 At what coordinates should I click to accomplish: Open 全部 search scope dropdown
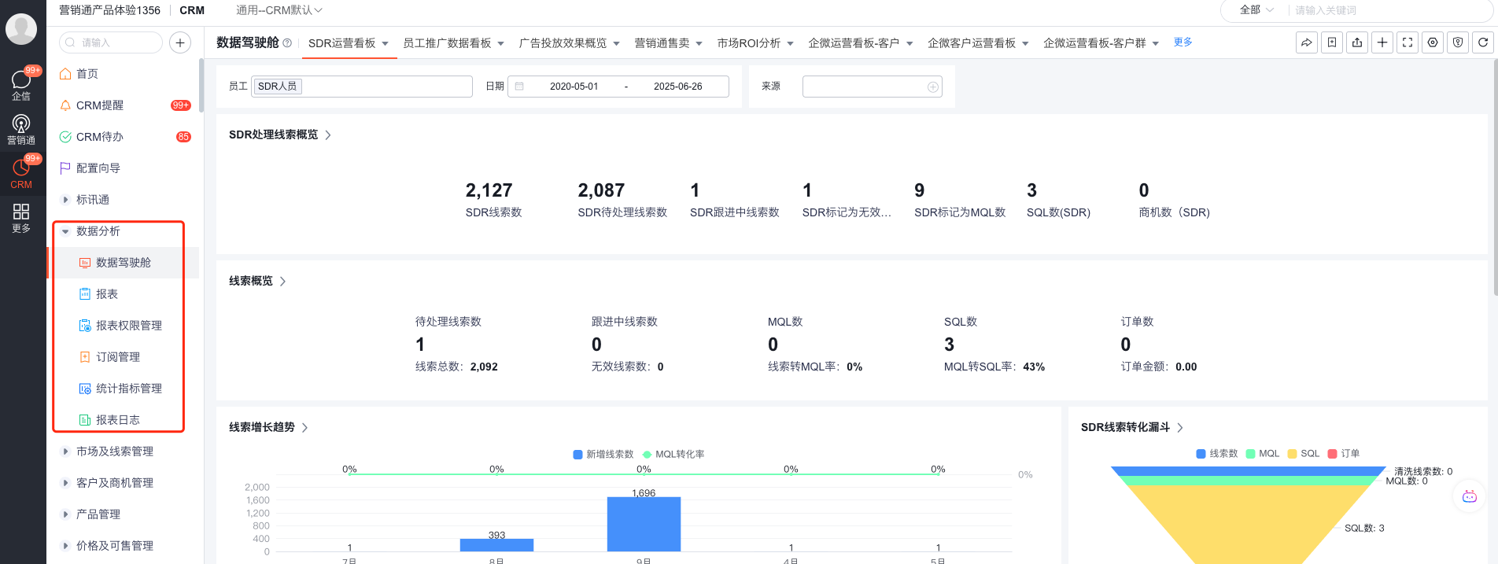point(1256,10)
